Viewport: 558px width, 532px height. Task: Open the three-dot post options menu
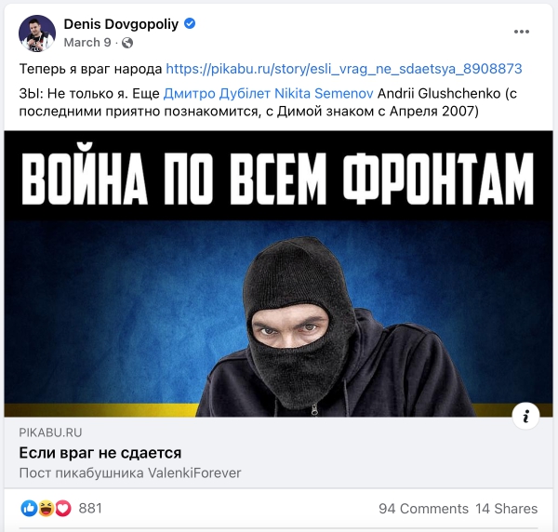(522, 32)
